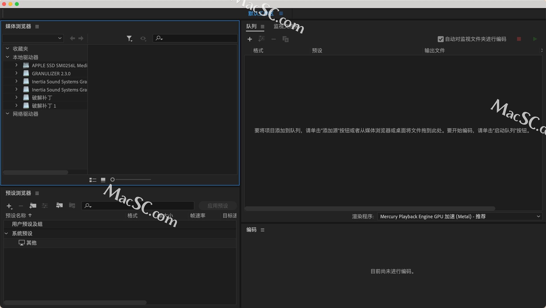Screen dimensions: 546x308
Task: Click the duplicate item icon in queue panel
Action: 286,39
